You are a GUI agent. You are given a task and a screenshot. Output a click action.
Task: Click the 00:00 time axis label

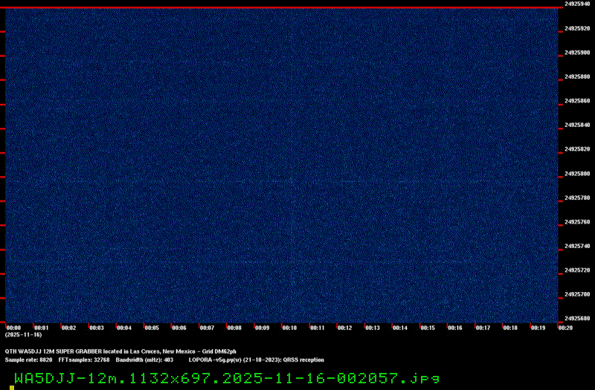[x=13, y=328]
